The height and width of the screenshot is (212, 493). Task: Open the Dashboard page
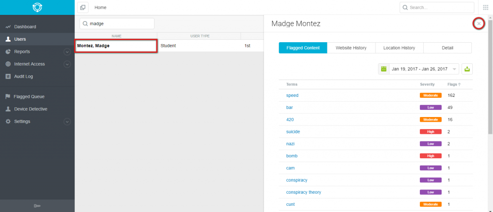tap(25, 27)
